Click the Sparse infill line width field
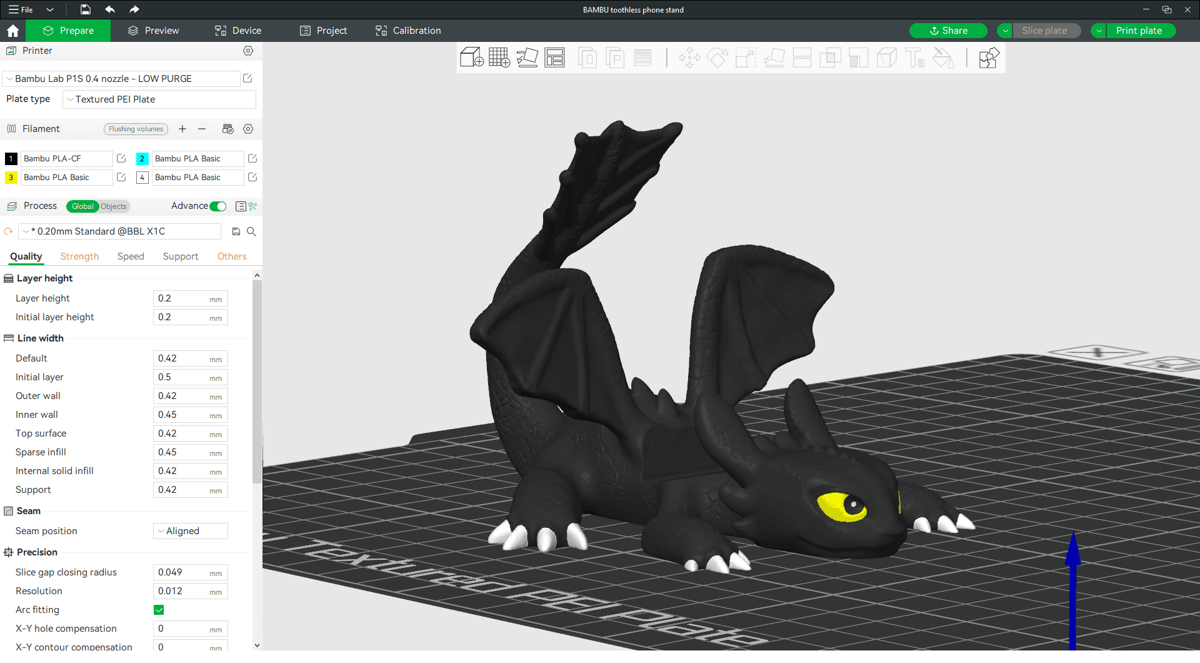The height and width of the screenshot is (663, 1200). point(191,452)
